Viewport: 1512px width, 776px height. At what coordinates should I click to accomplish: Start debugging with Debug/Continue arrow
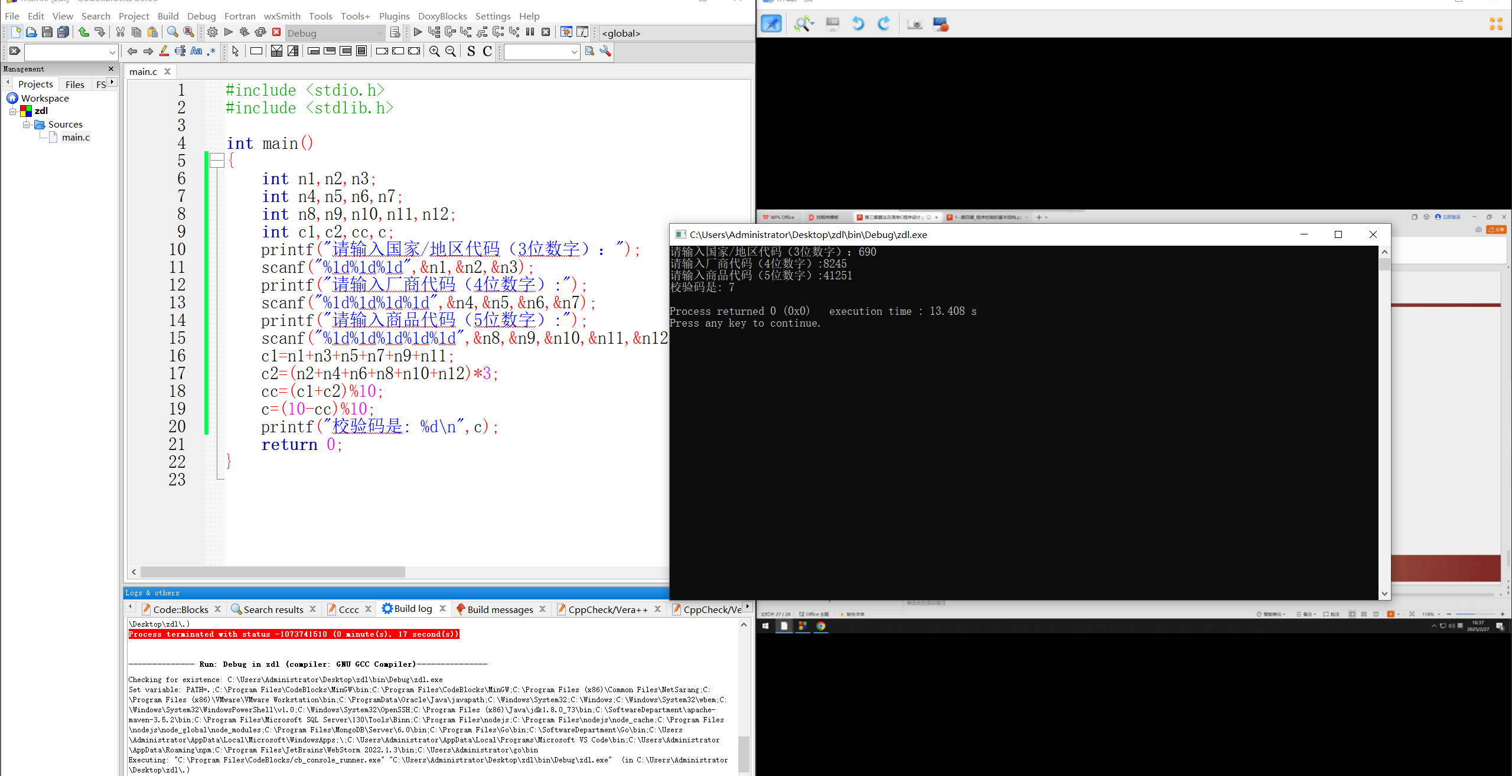(x=418, y=32)
